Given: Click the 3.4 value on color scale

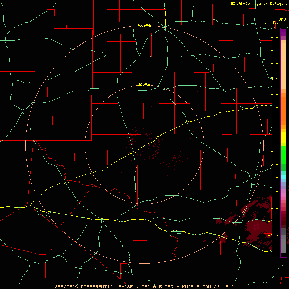Looking at the screenshot, I should [275, 150].
